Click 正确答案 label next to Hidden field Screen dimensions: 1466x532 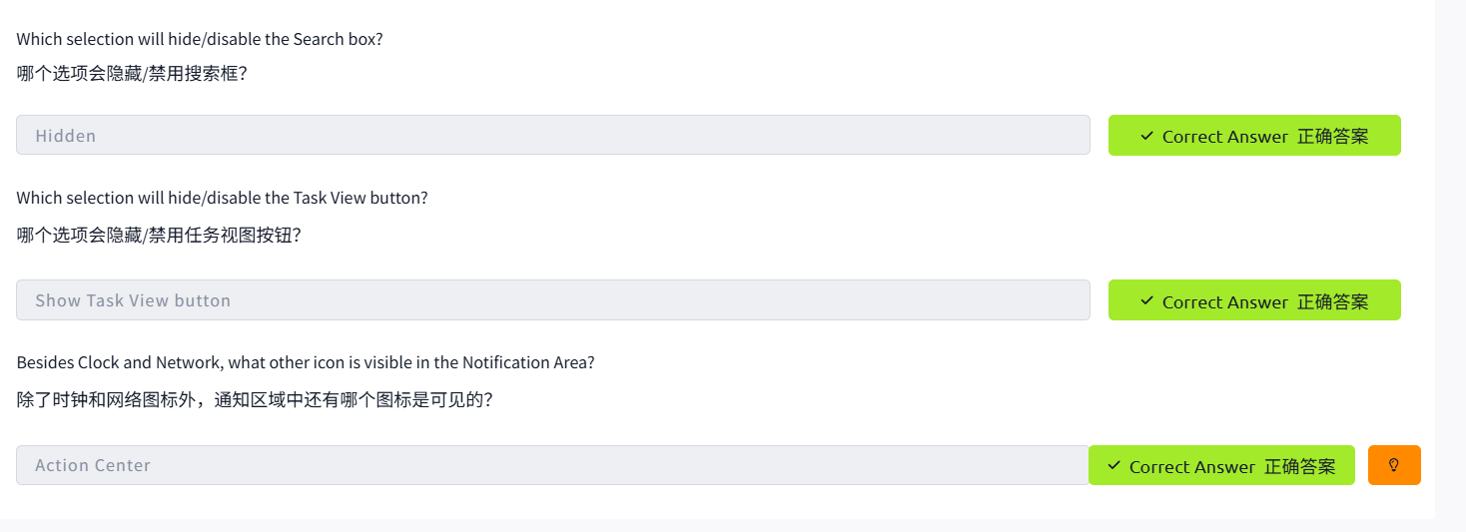(1332, 136)
